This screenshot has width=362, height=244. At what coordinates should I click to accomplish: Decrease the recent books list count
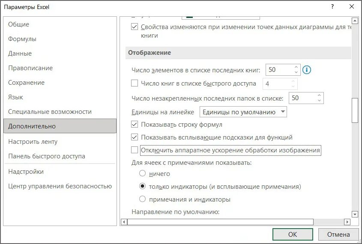[296, 72]
